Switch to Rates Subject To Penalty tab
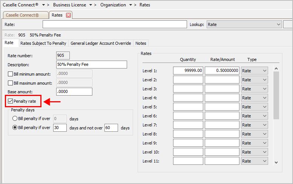The image size is (293, 184). (43, 43)
